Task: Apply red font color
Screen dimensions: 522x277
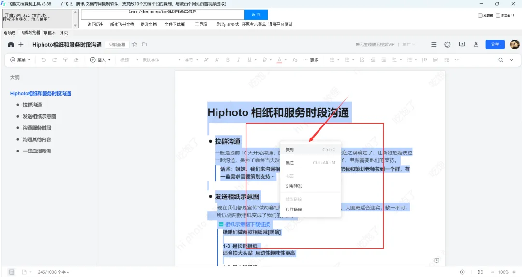Action: (280, 60)
